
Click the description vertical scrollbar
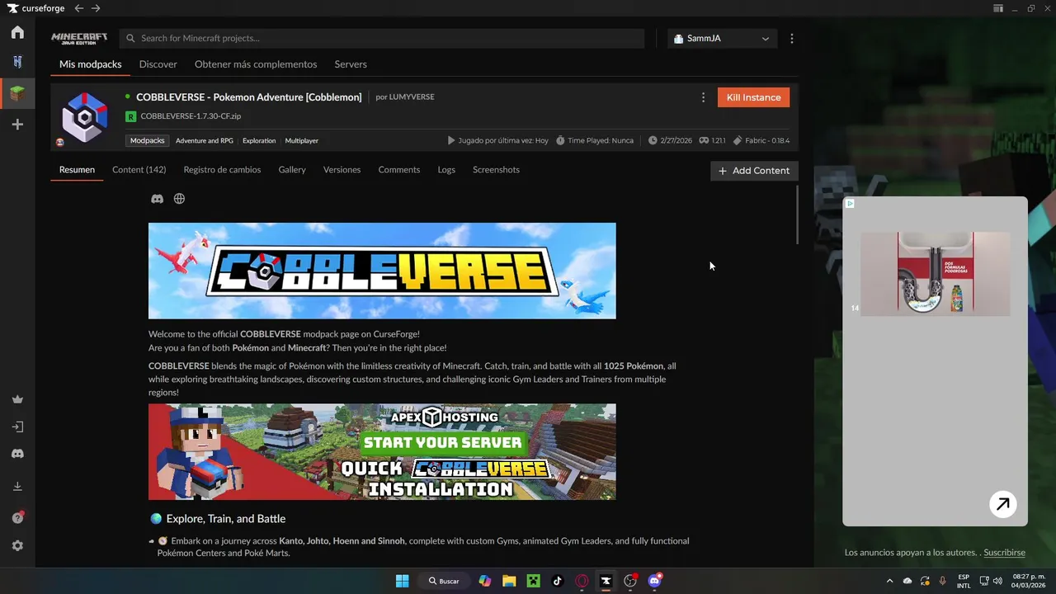point(797,214)
